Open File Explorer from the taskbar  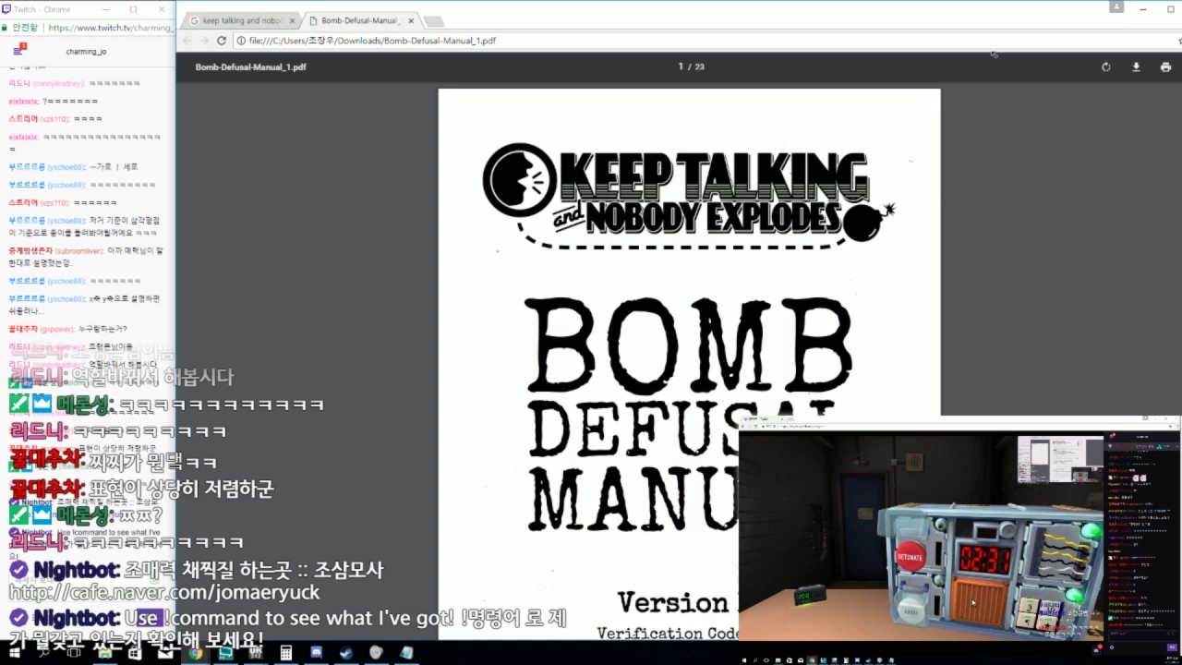(104, 653)
